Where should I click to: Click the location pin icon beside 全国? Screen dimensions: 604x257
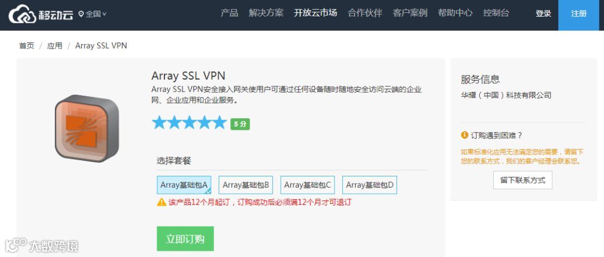pyautogui.click(x=81, y=14)
